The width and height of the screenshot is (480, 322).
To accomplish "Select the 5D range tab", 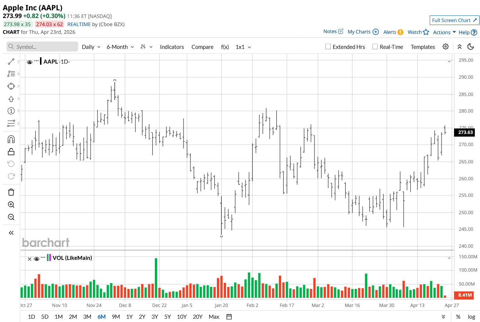I will pos(45,316).
